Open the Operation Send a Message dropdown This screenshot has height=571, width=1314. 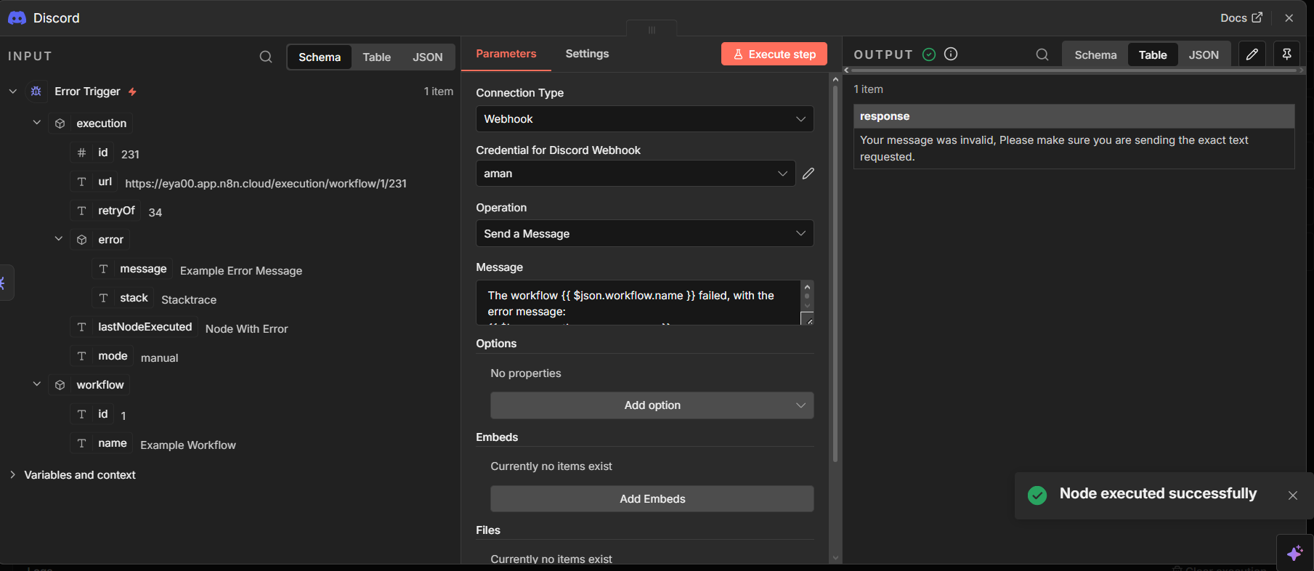coord(644,234)
